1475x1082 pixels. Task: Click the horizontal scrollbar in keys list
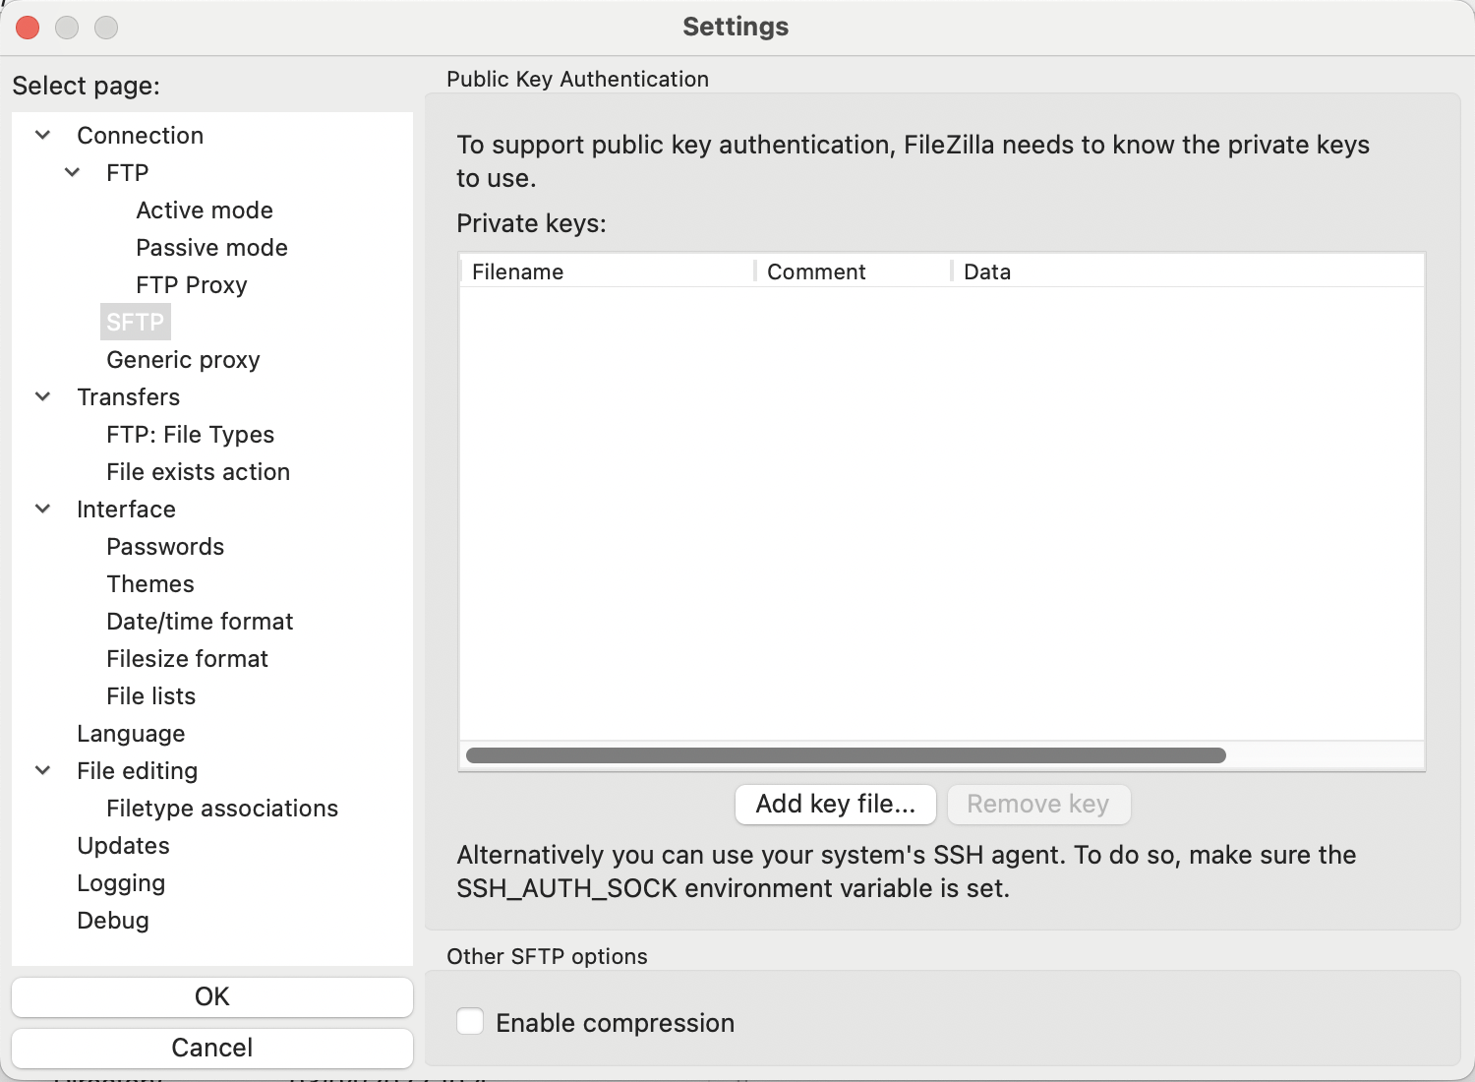tap(846, 755)
